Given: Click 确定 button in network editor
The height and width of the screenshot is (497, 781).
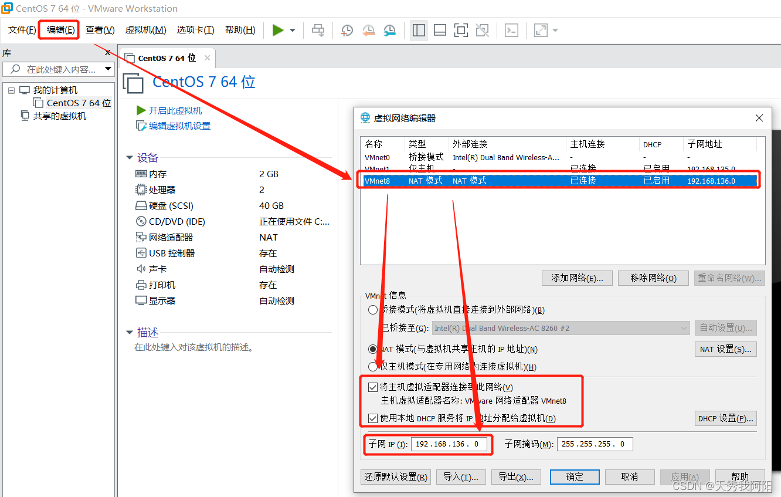Looking at the screenshot, I should point(575,476).
